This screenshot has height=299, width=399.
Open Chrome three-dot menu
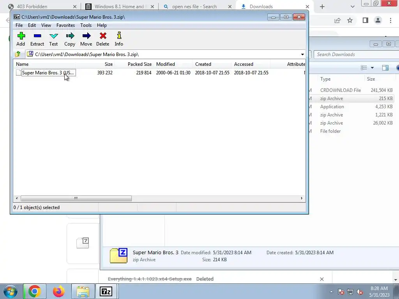coord(390,20)
